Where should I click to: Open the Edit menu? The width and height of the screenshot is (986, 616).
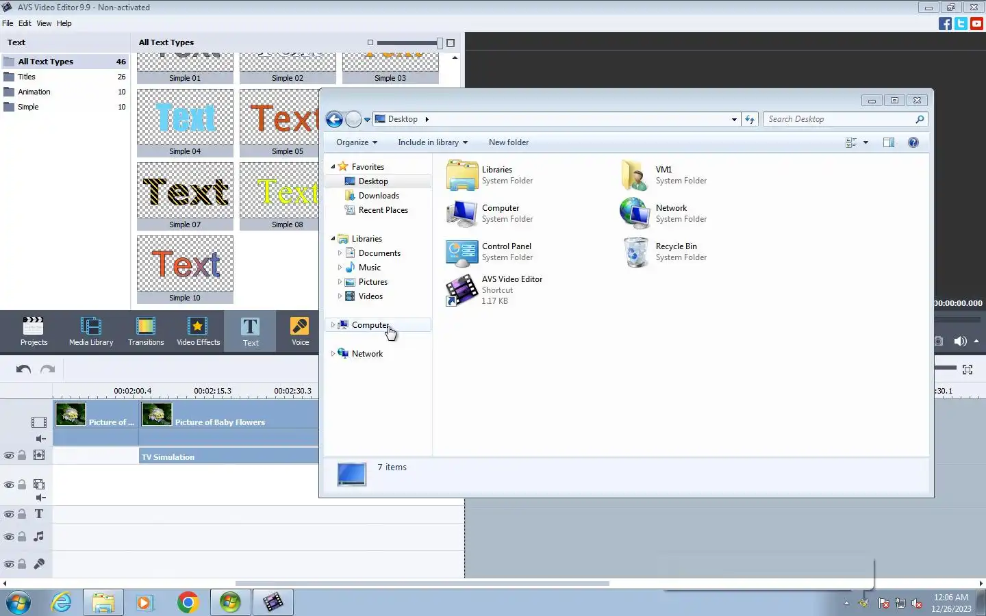pos(25,23)
